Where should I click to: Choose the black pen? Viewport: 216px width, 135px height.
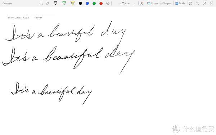tap(55, 3)
